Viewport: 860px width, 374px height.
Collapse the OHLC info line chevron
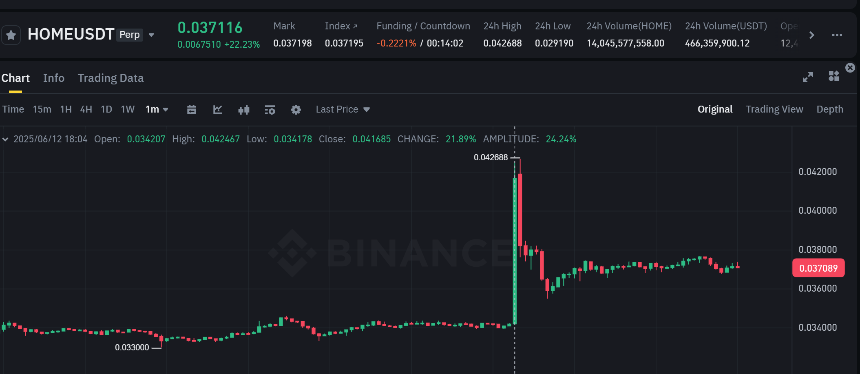coord(5,139)
